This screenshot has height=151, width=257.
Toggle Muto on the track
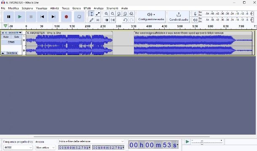[6, 37]
